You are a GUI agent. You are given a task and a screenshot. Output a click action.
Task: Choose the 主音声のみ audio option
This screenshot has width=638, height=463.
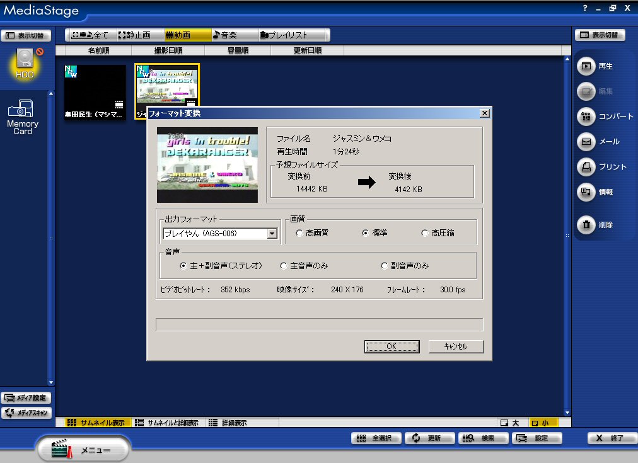tap(284, 266)
